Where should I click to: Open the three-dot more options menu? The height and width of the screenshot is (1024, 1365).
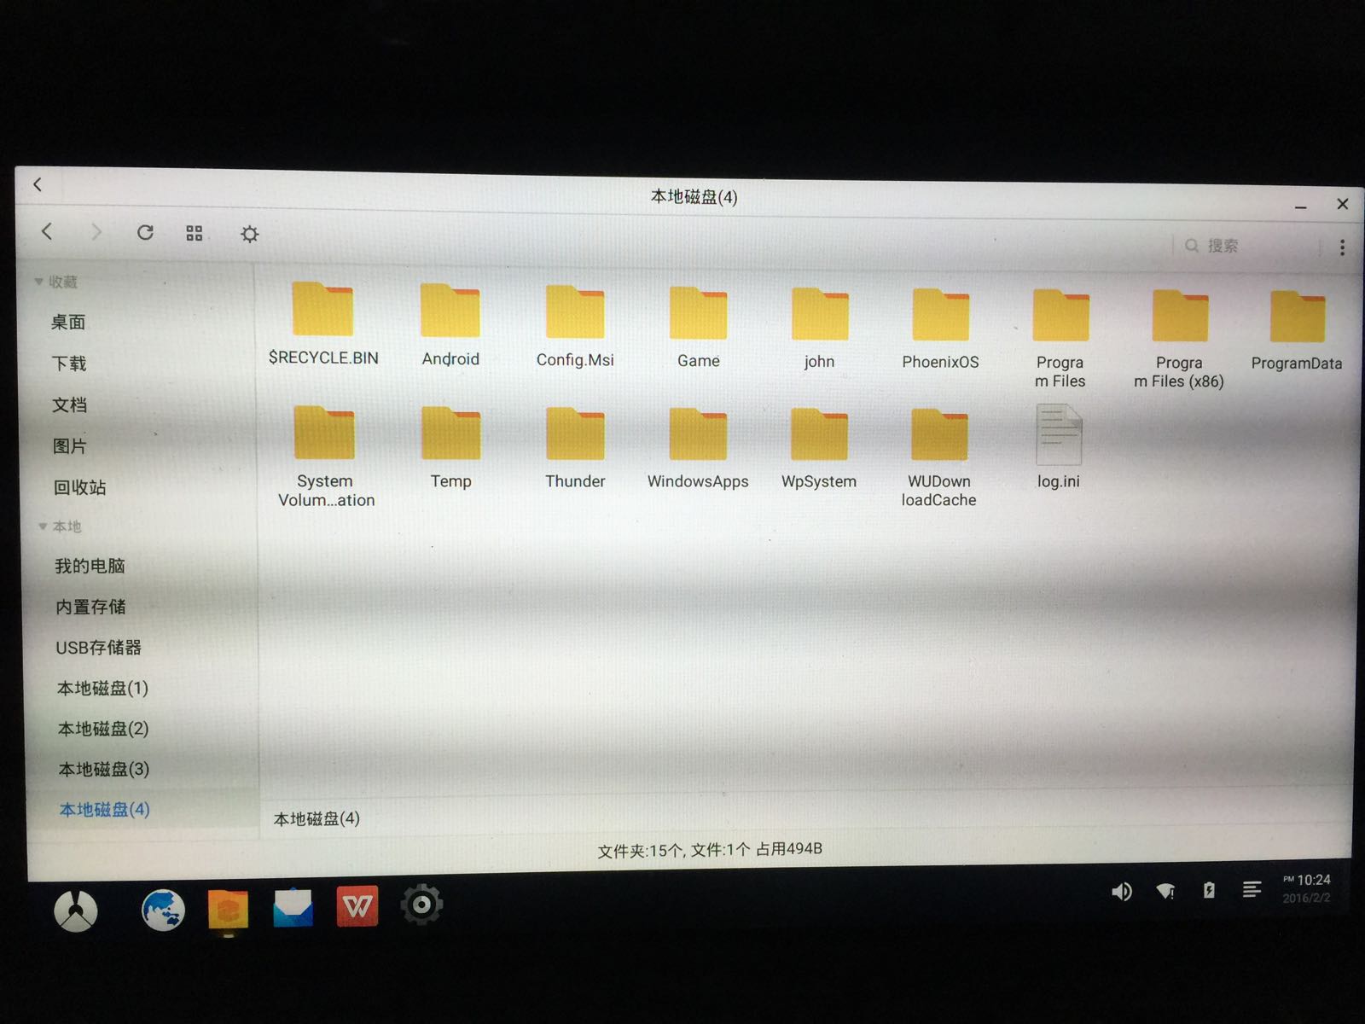tap(1342, 247)
